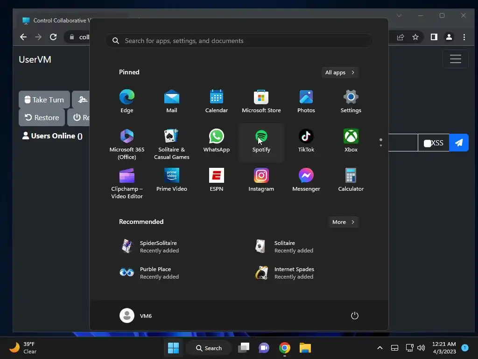Screen dimensions: 478x359
Task: Share this page from the address bar
Action: (400, 37)
